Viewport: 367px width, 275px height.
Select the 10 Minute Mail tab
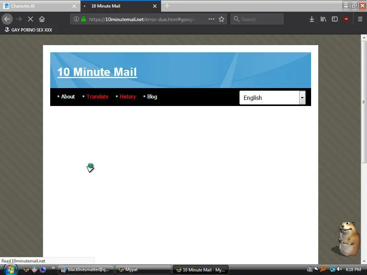120,6
